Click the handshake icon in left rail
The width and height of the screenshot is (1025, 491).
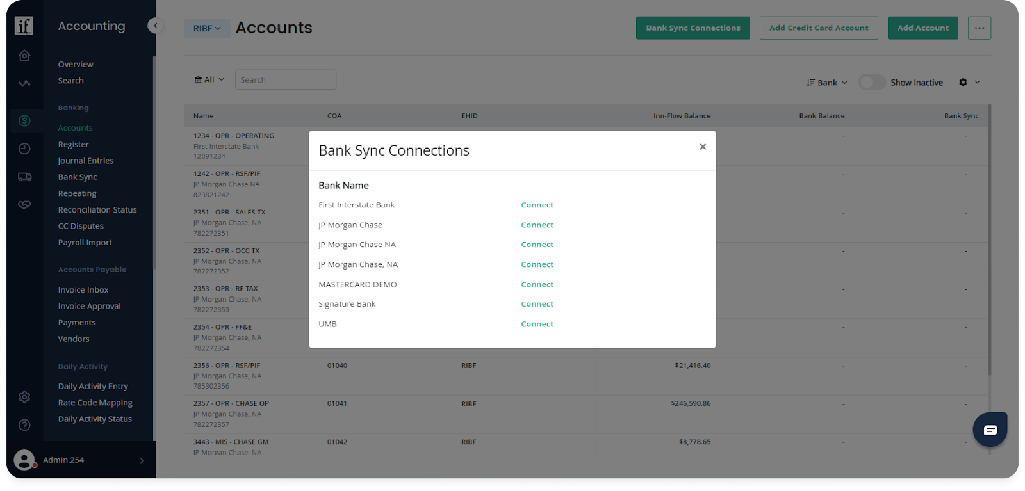[x=24, y=205]
